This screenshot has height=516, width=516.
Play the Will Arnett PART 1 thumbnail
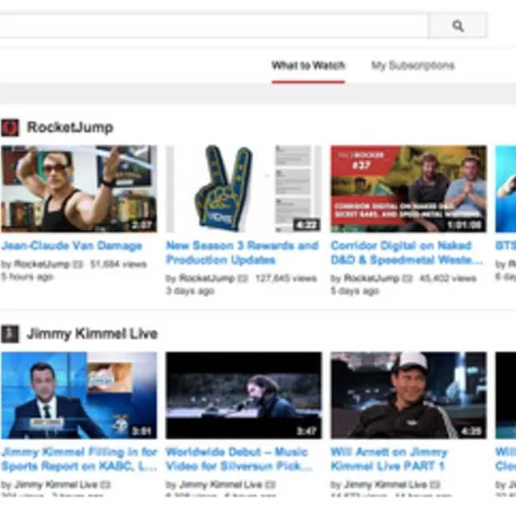coord(409,395)
